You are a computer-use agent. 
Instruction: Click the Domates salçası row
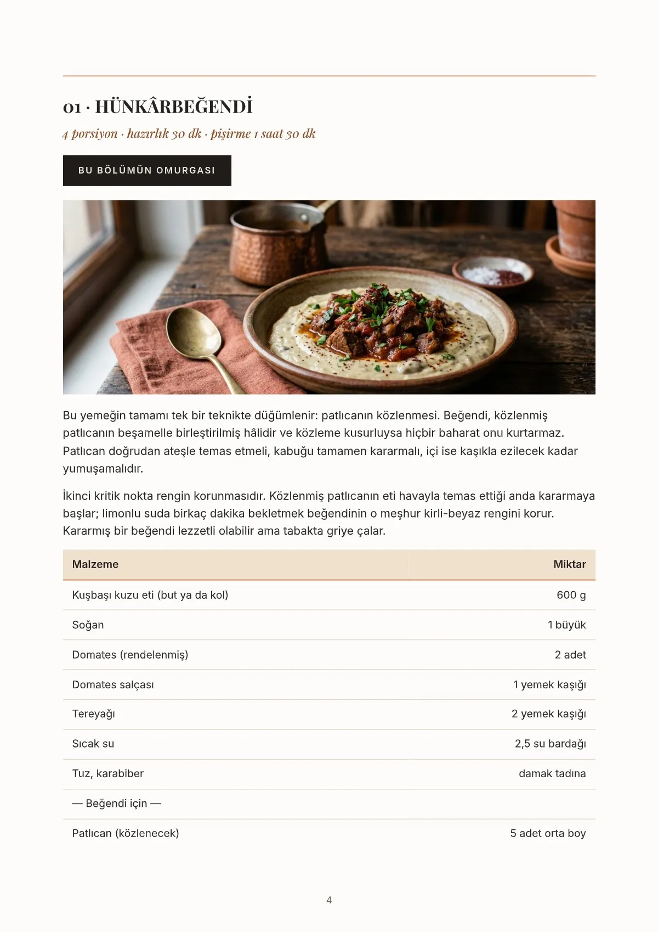(x=329, y=684)
